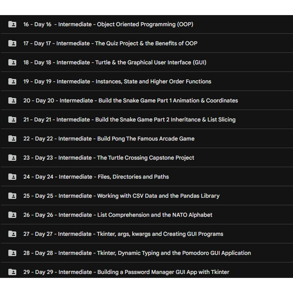Screen dimensions: 293x293
Task: Select Day 17 Quiz Project folder row
Action: [x=110, y=43]
